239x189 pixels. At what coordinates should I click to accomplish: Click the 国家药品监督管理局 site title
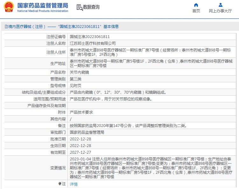click(42, 5)
